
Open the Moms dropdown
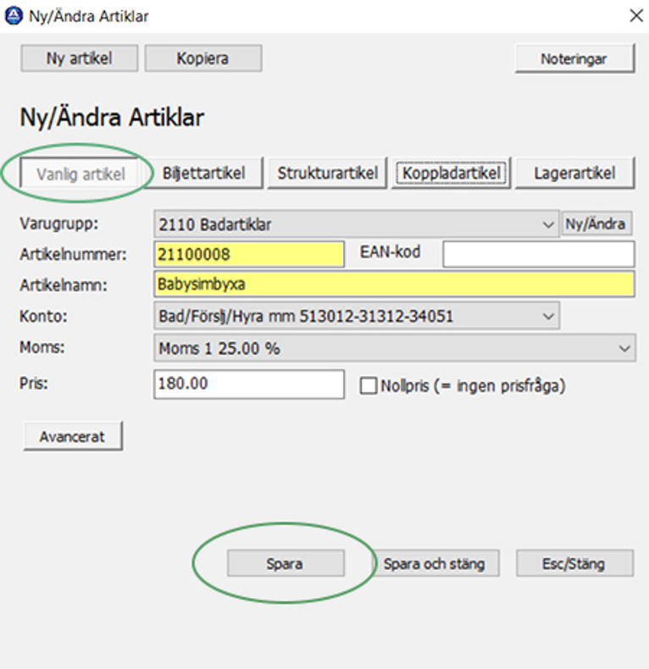click(x=395, y=348)
